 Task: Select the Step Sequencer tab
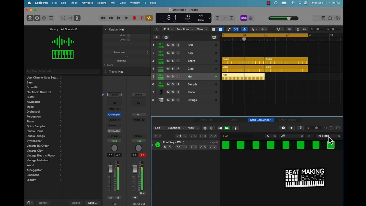click(x=260, y=120)
